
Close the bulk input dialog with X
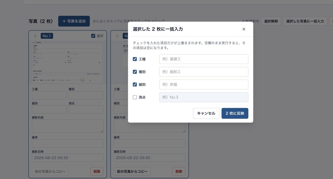tap(244, 29)
